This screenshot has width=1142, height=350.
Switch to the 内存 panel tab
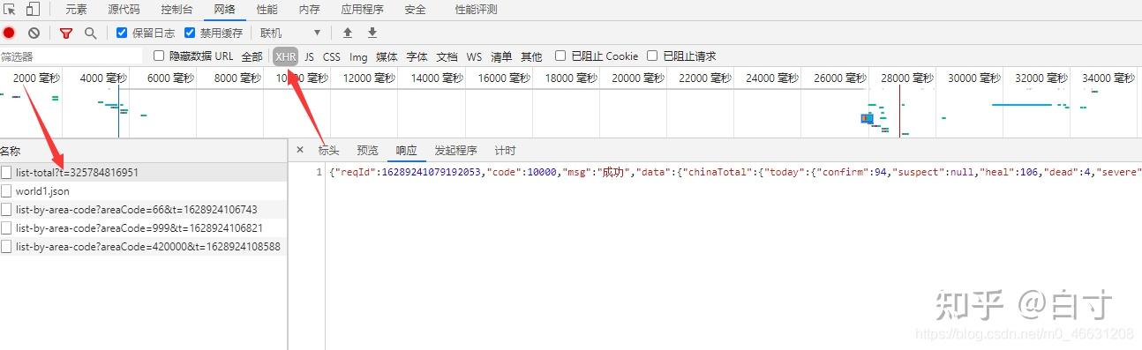coord(309,10)
